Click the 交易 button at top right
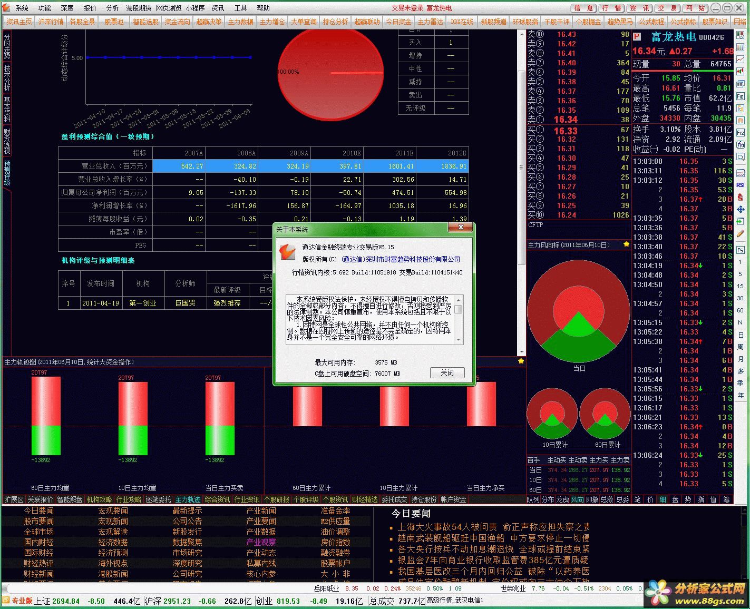The height and width of the screenshot is (609, 750). tap(667, 8)
